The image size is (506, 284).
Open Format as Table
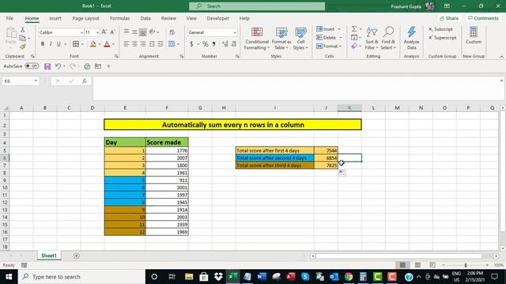[x=281, y=39]
